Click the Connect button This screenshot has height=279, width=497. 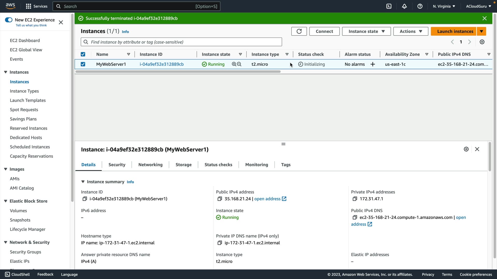324,31
